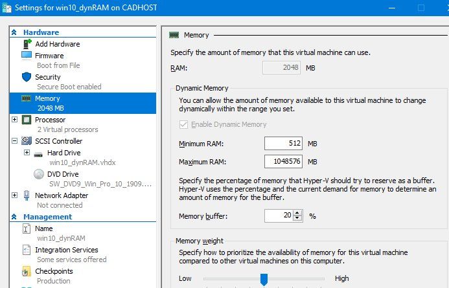Click the Name document icon
Image resolution: width=449 pixels, height=288 pixels.
click(27, 228)
